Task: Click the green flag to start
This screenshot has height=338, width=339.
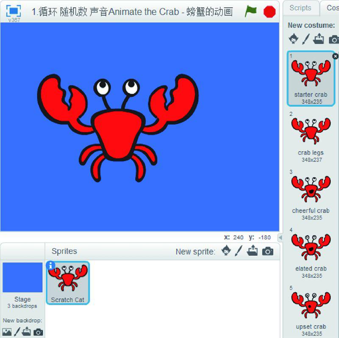Action: click(250, 11)
